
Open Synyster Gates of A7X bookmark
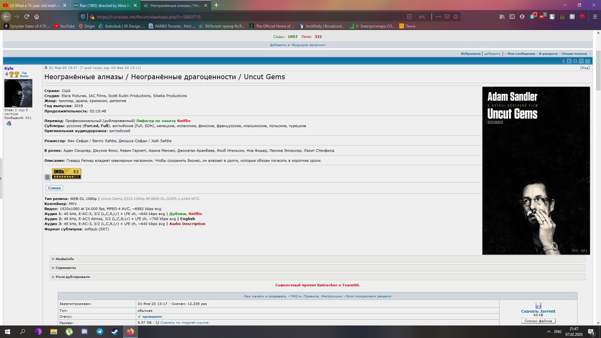[27, 26]
